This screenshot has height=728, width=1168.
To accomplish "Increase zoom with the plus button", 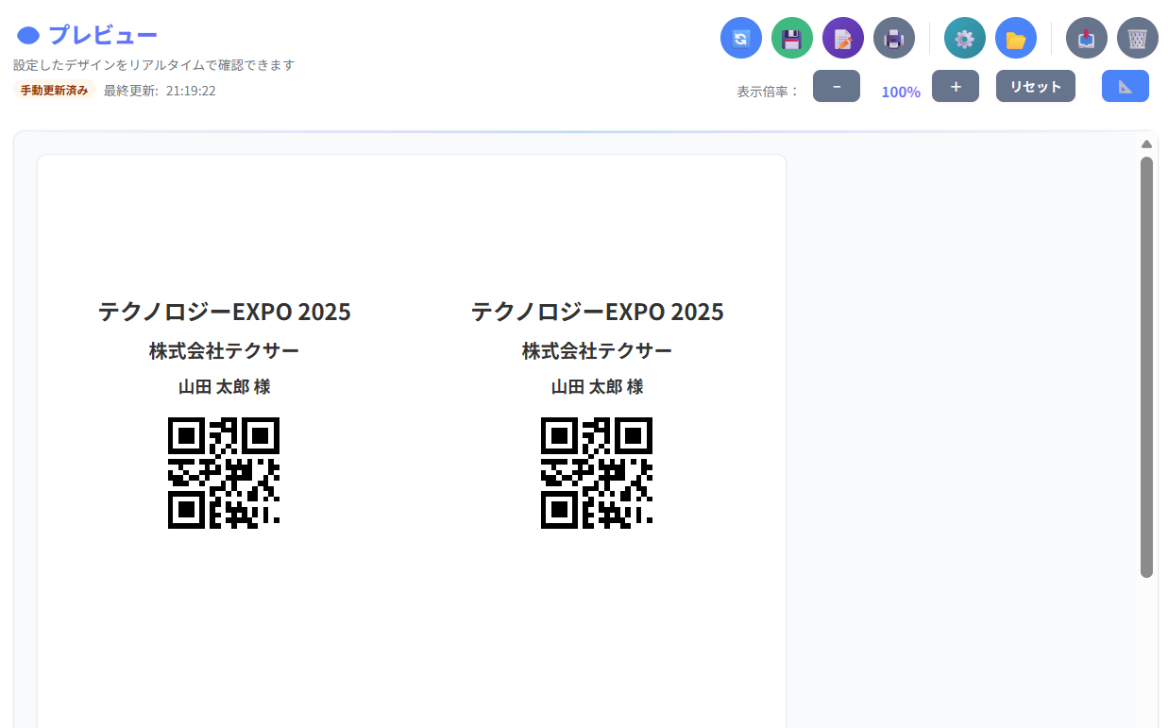I will click(956, 86).
